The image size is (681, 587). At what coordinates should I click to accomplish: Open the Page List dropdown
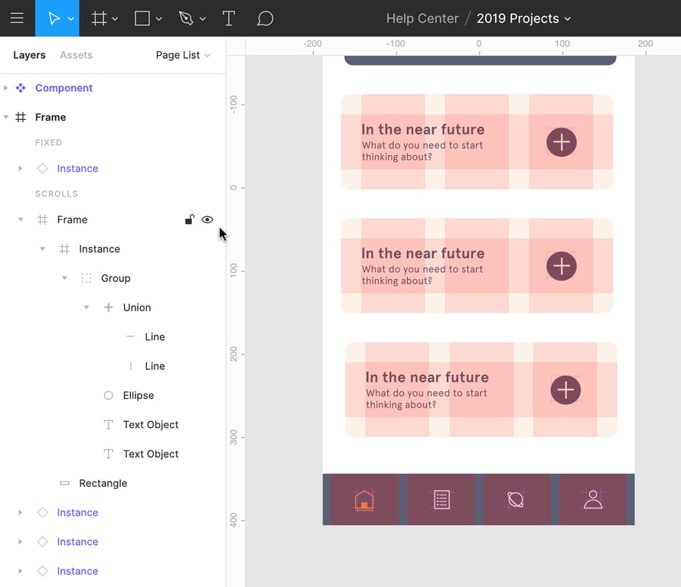tap(183, 55)
